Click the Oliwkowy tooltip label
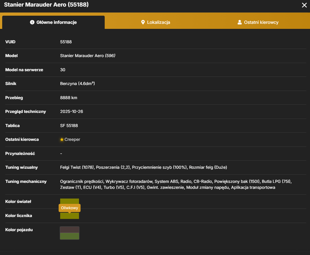Image resolution: width=310 pixels, height=255 pixels. [69, 208]
